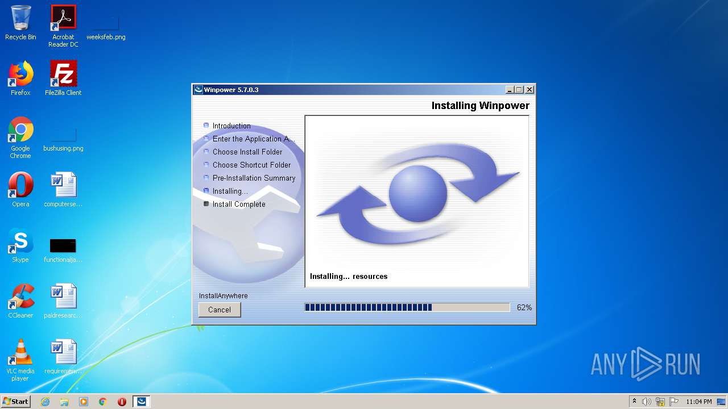Switch to Winpower installer taskbar button
This screenshot has height=409, width=728.
(x=142, y=402)
